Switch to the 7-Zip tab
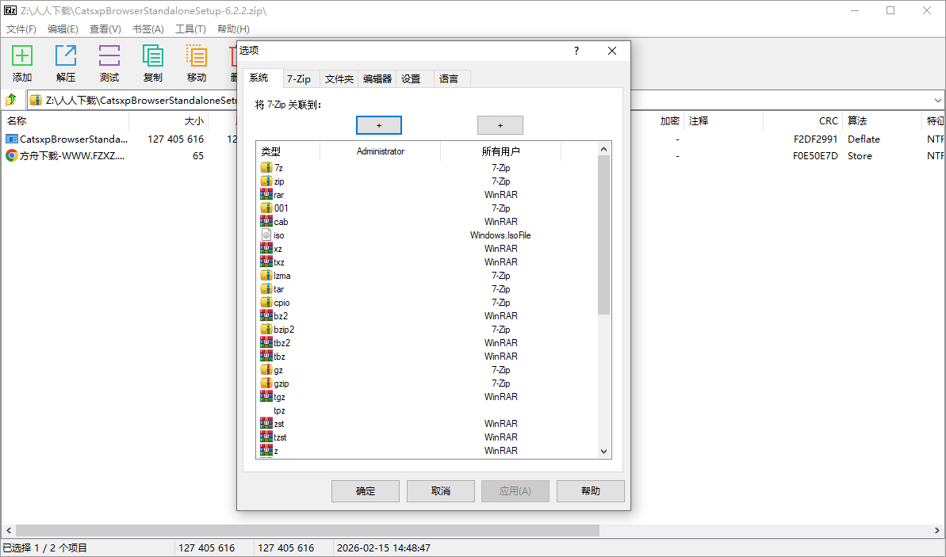Screen dimensions: 946x557 [301, 78]
